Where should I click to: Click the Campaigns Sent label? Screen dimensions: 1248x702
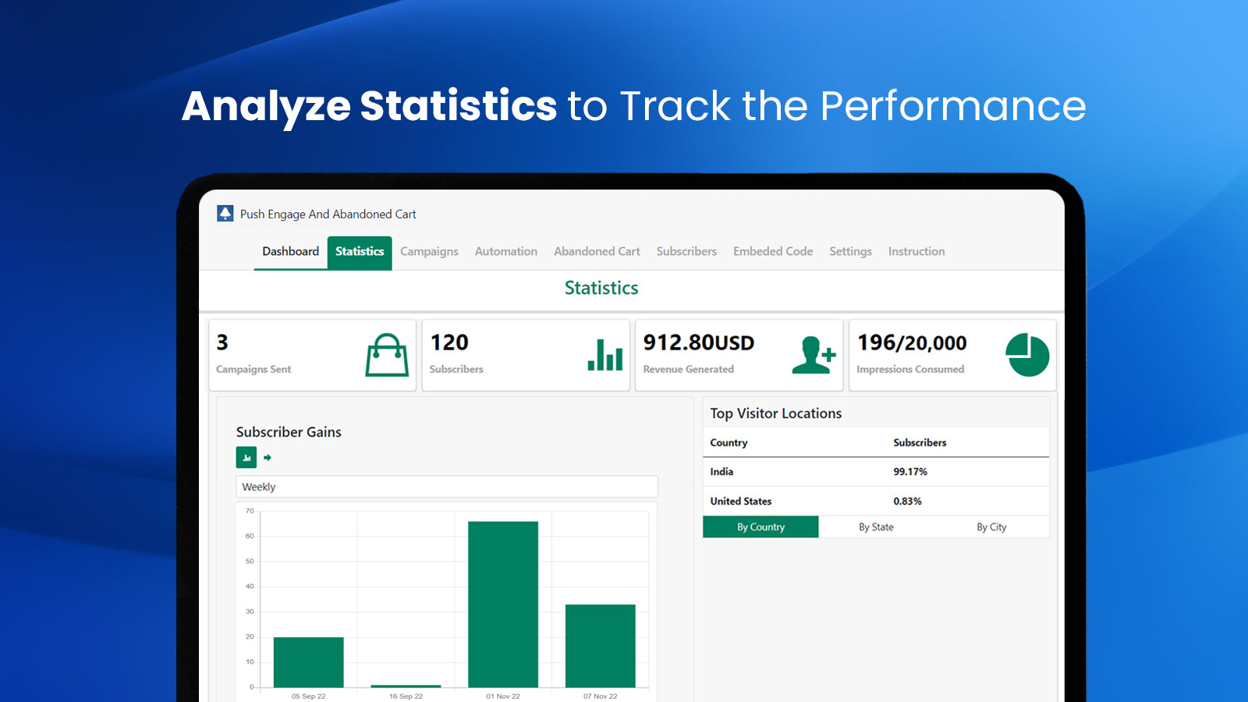pos(253,369)
